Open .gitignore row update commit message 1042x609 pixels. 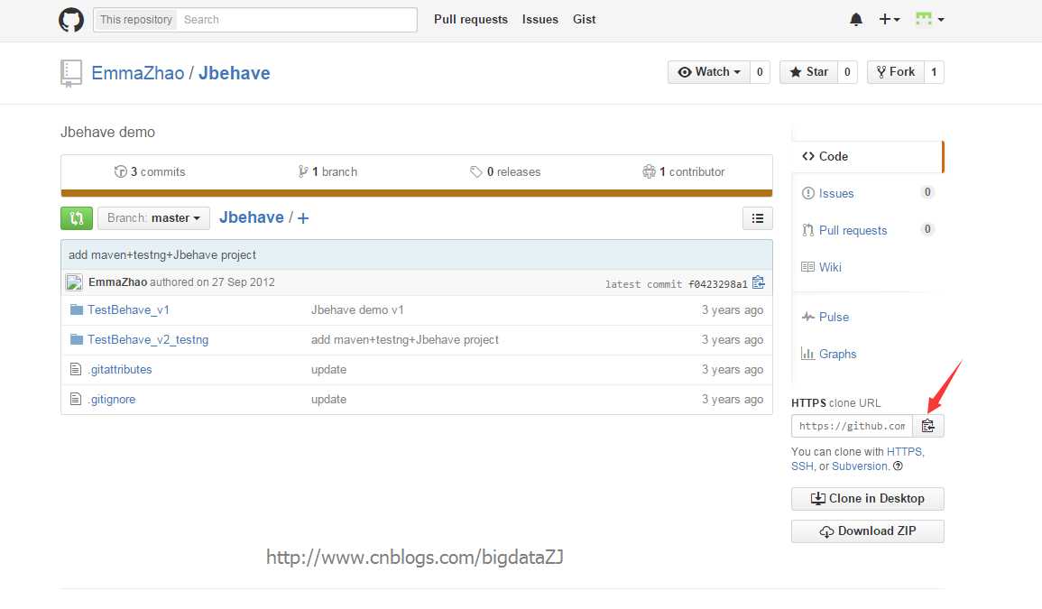pyautogui.click(x=329, y=400)
